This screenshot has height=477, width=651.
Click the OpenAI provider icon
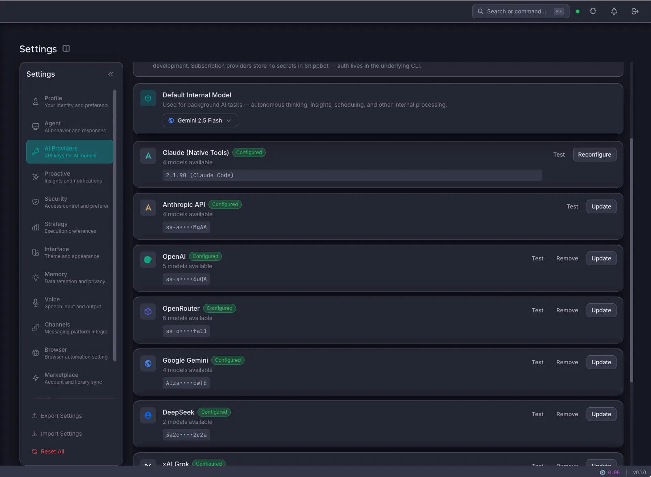tap(148, 260)
